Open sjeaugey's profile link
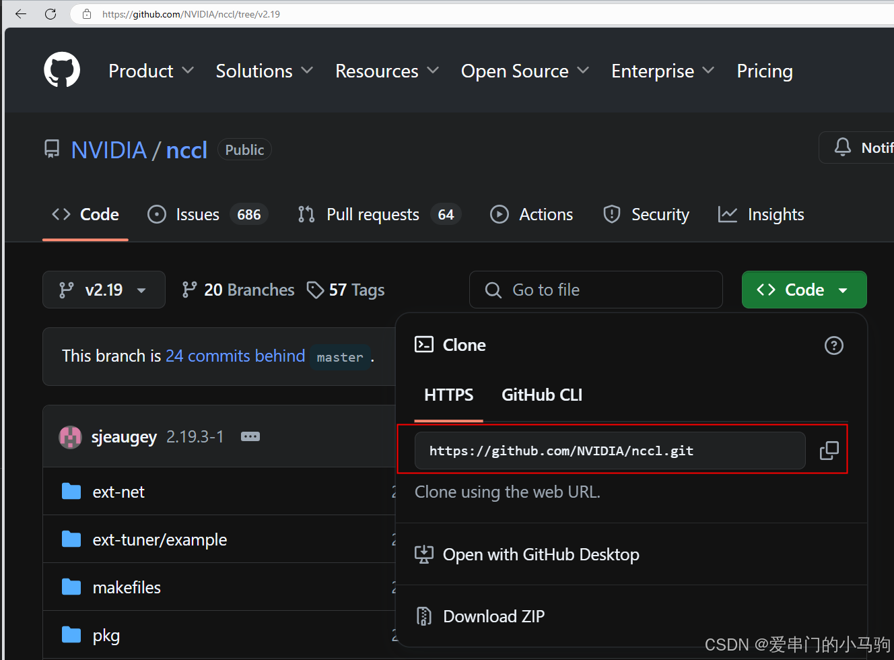894x660 pixels. 124,436
